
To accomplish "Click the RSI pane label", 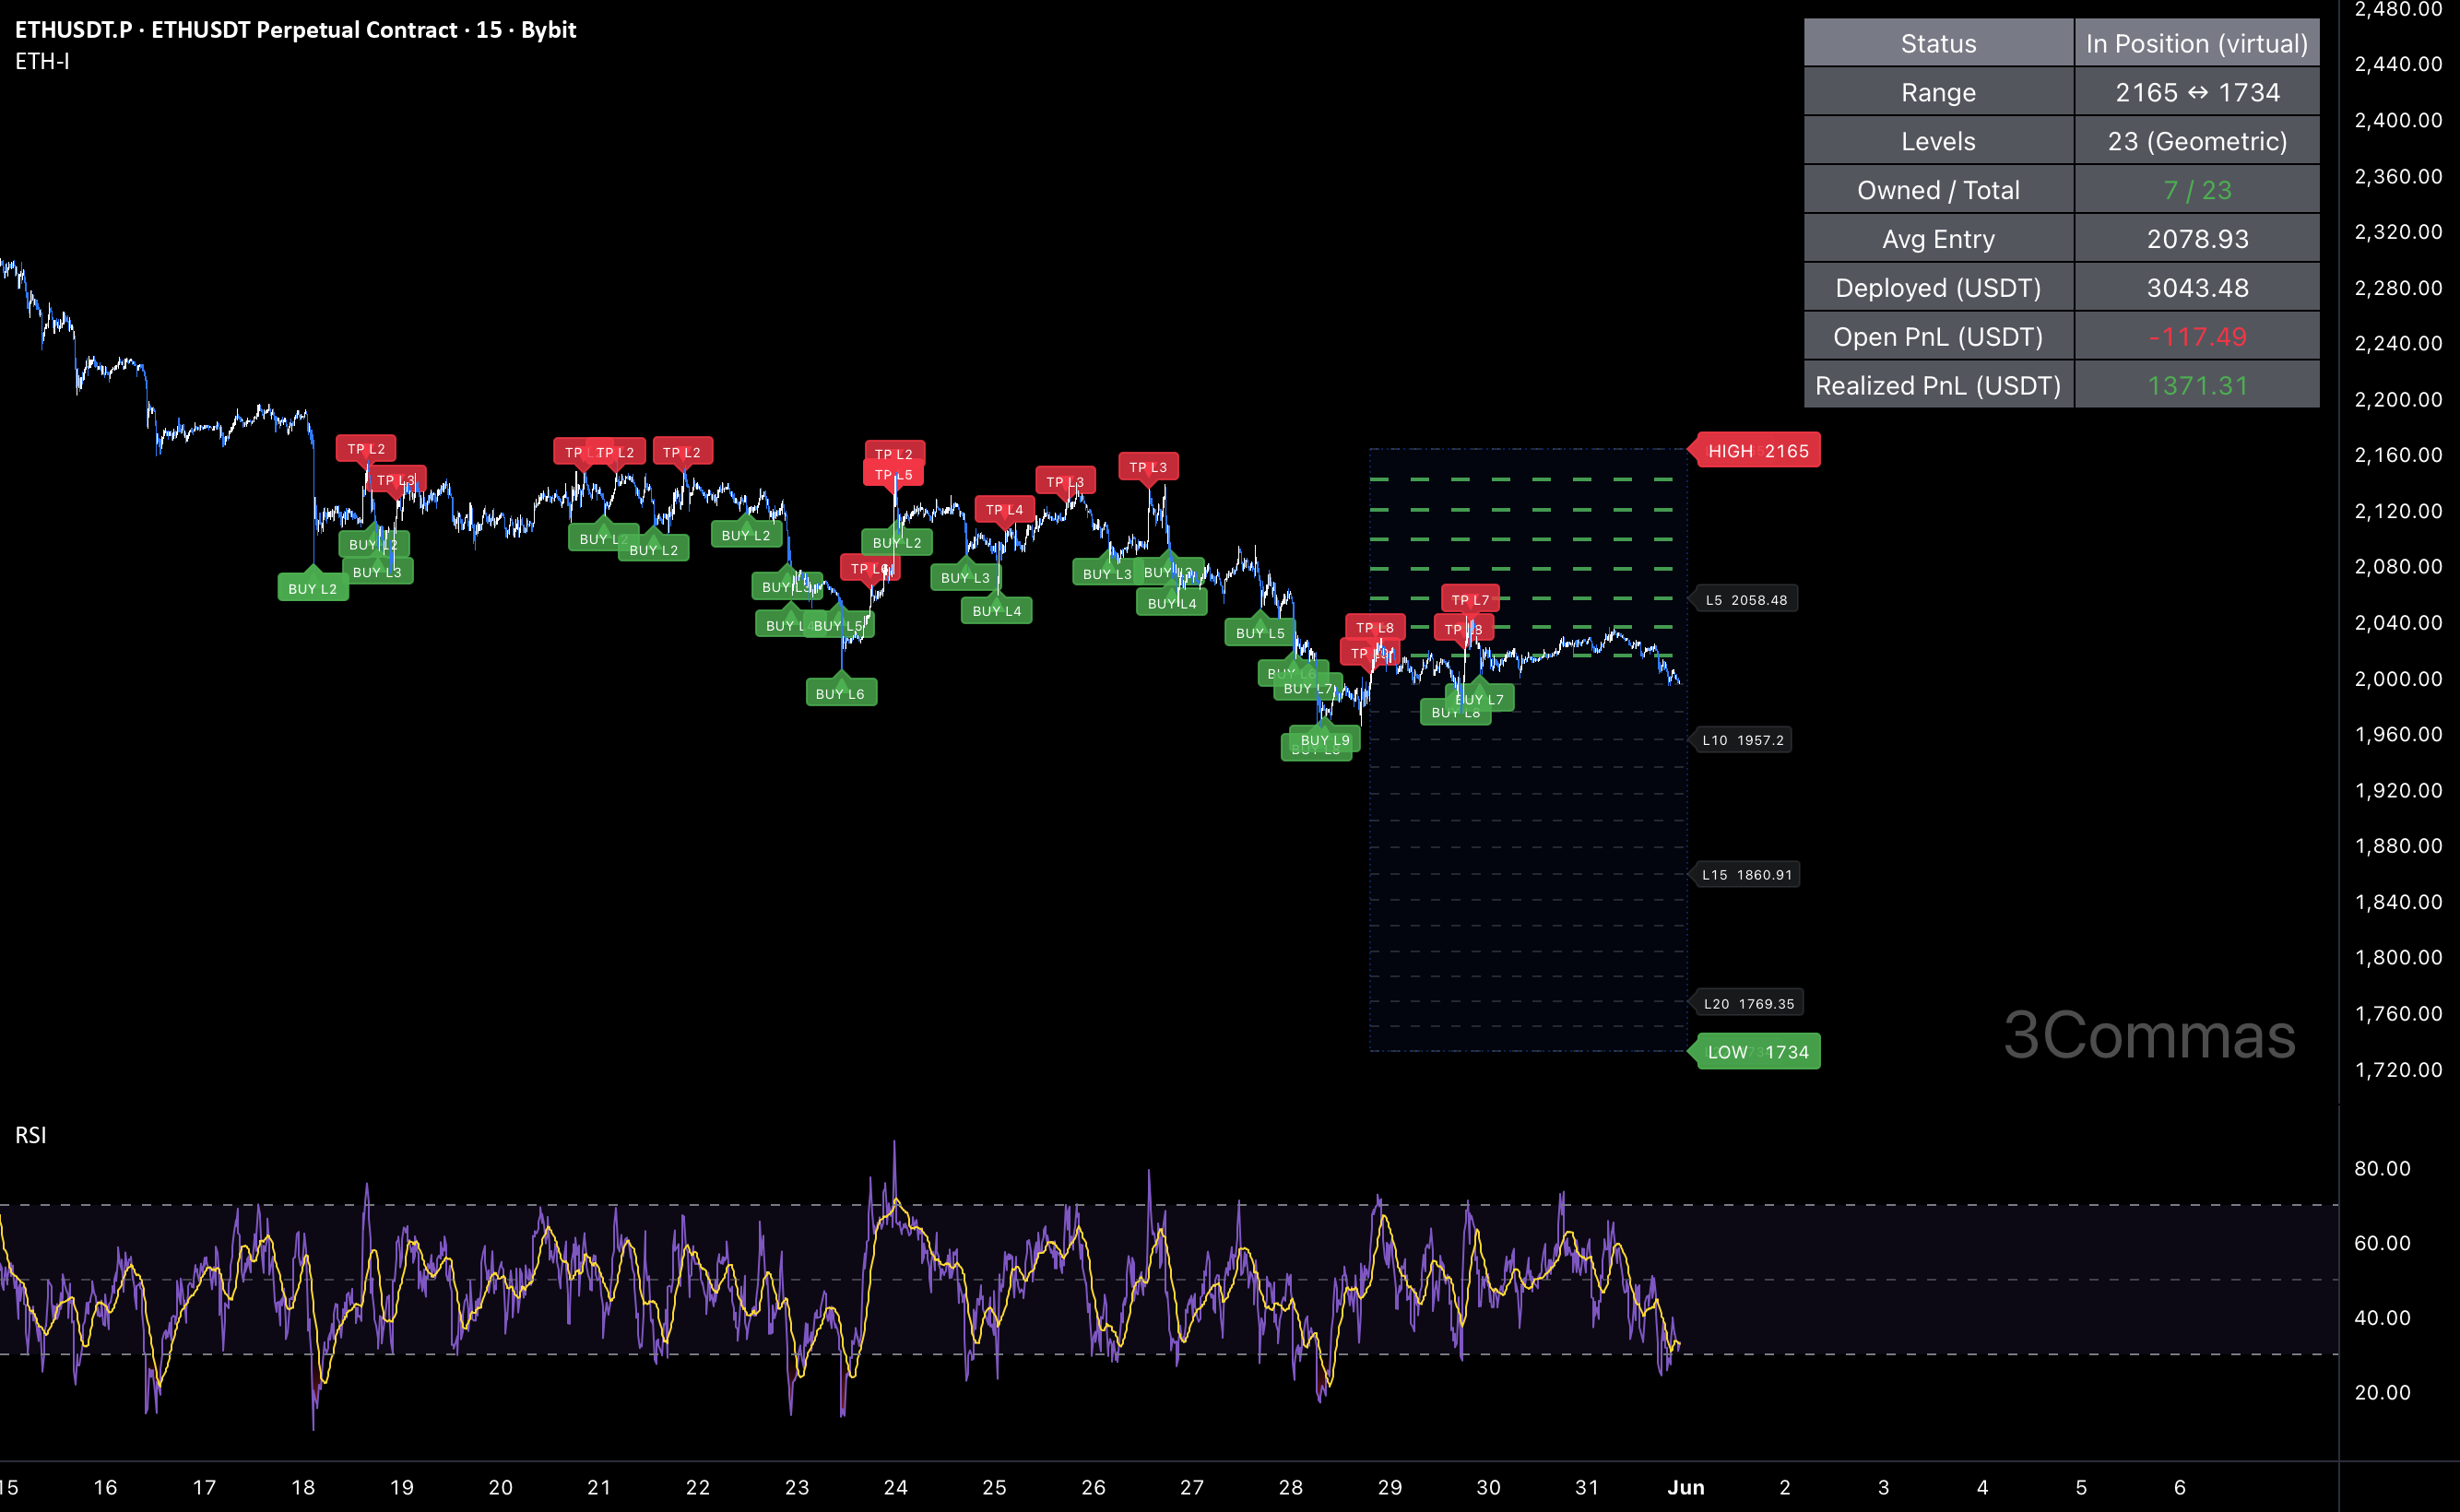I will [30, 1135].
